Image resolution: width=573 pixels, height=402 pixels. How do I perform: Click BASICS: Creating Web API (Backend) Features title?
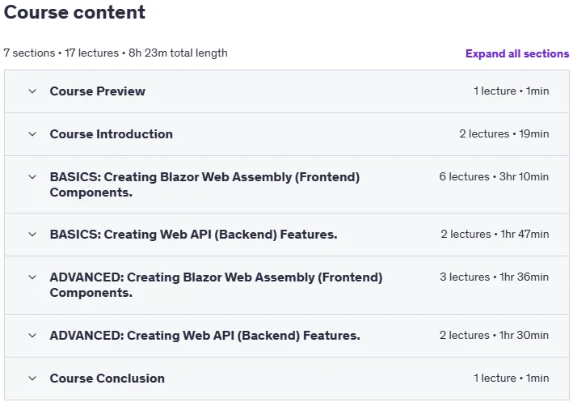(193, 234)
